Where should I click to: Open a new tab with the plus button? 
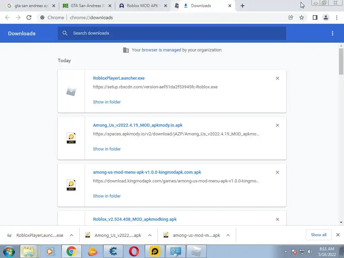click(243, 6)
